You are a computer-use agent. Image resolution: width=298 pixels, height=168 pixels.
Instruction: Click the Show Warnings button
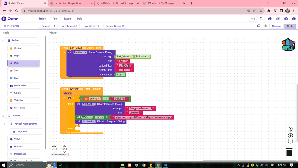click(x=59, y=155)
